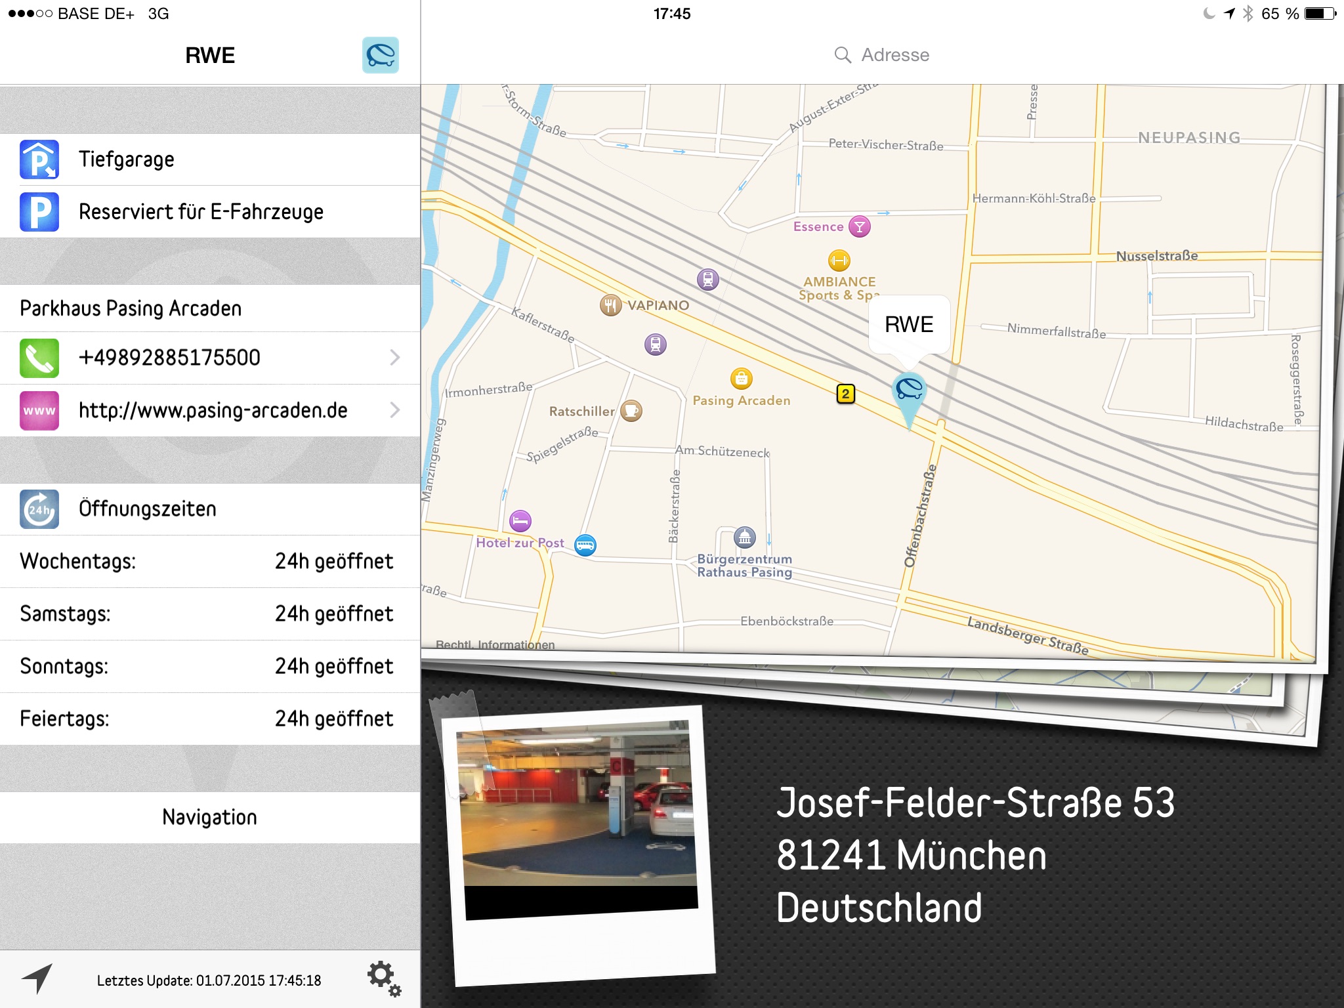Screen dimensions: 1344x1008
Task: Tap the RWE car logo in header
Action: point(380,55)
